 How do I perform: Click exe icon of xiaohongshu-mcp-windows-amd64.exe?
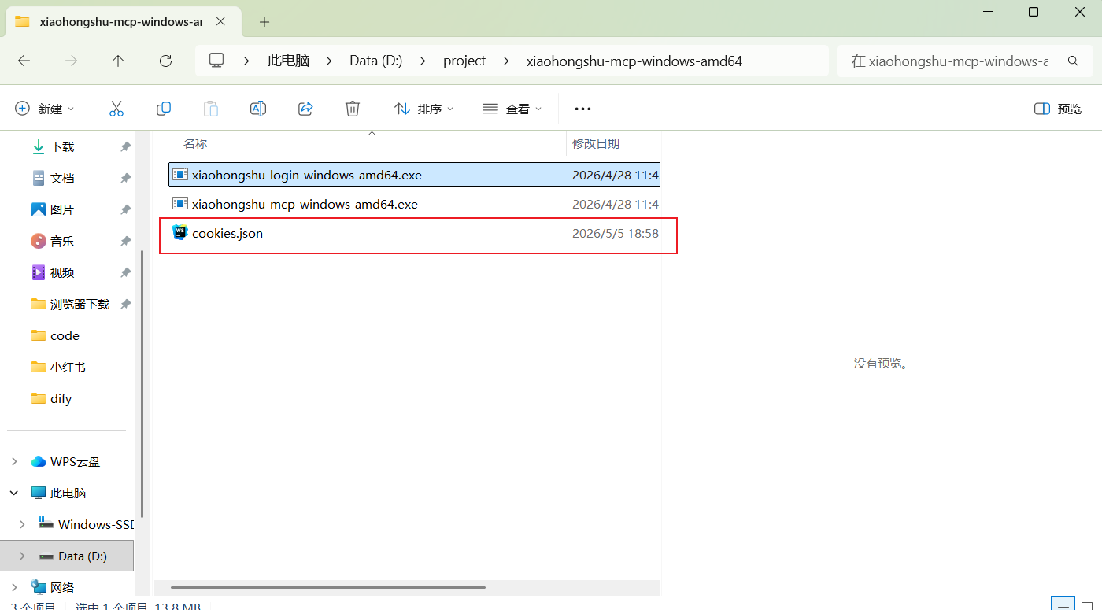[180, 204]
